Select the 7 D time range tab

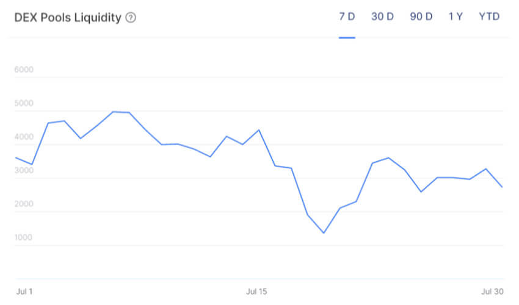(347, 16)
